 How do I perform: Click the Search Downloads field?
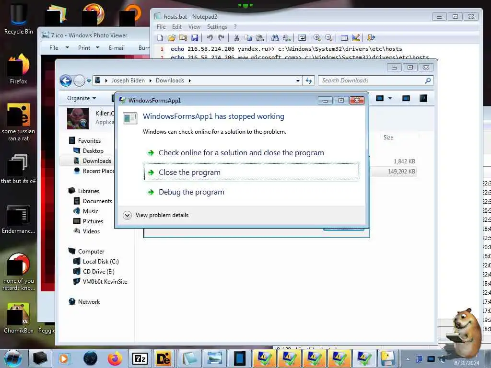pos(375,80)
